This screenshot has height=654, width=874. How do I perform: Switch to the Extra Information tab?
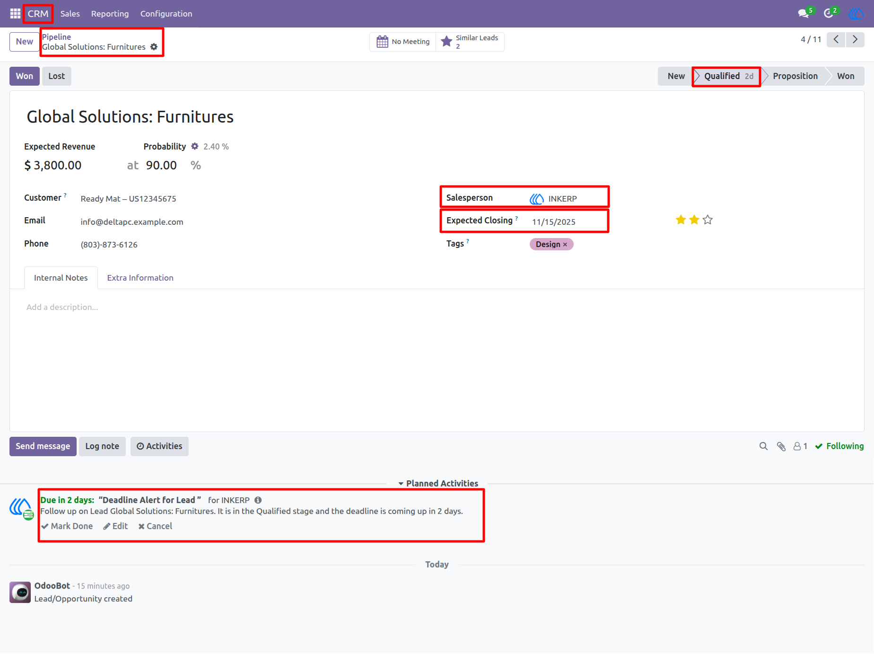(140, 278)
